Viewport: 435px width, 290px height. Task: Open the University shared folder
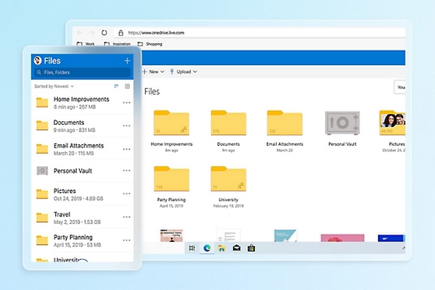tap(228, 179)
